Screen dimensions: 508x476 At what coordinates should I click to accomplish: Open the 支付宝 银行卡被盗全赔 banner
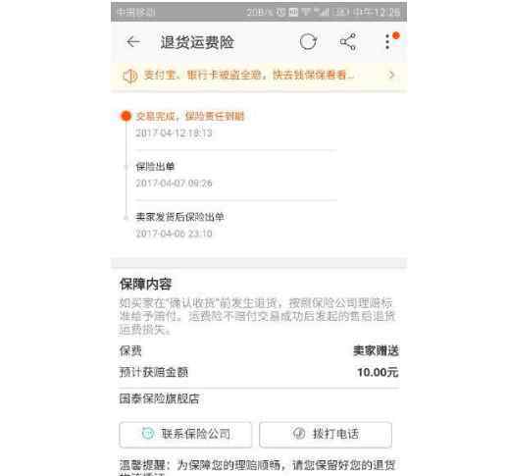tap(259, 76)
